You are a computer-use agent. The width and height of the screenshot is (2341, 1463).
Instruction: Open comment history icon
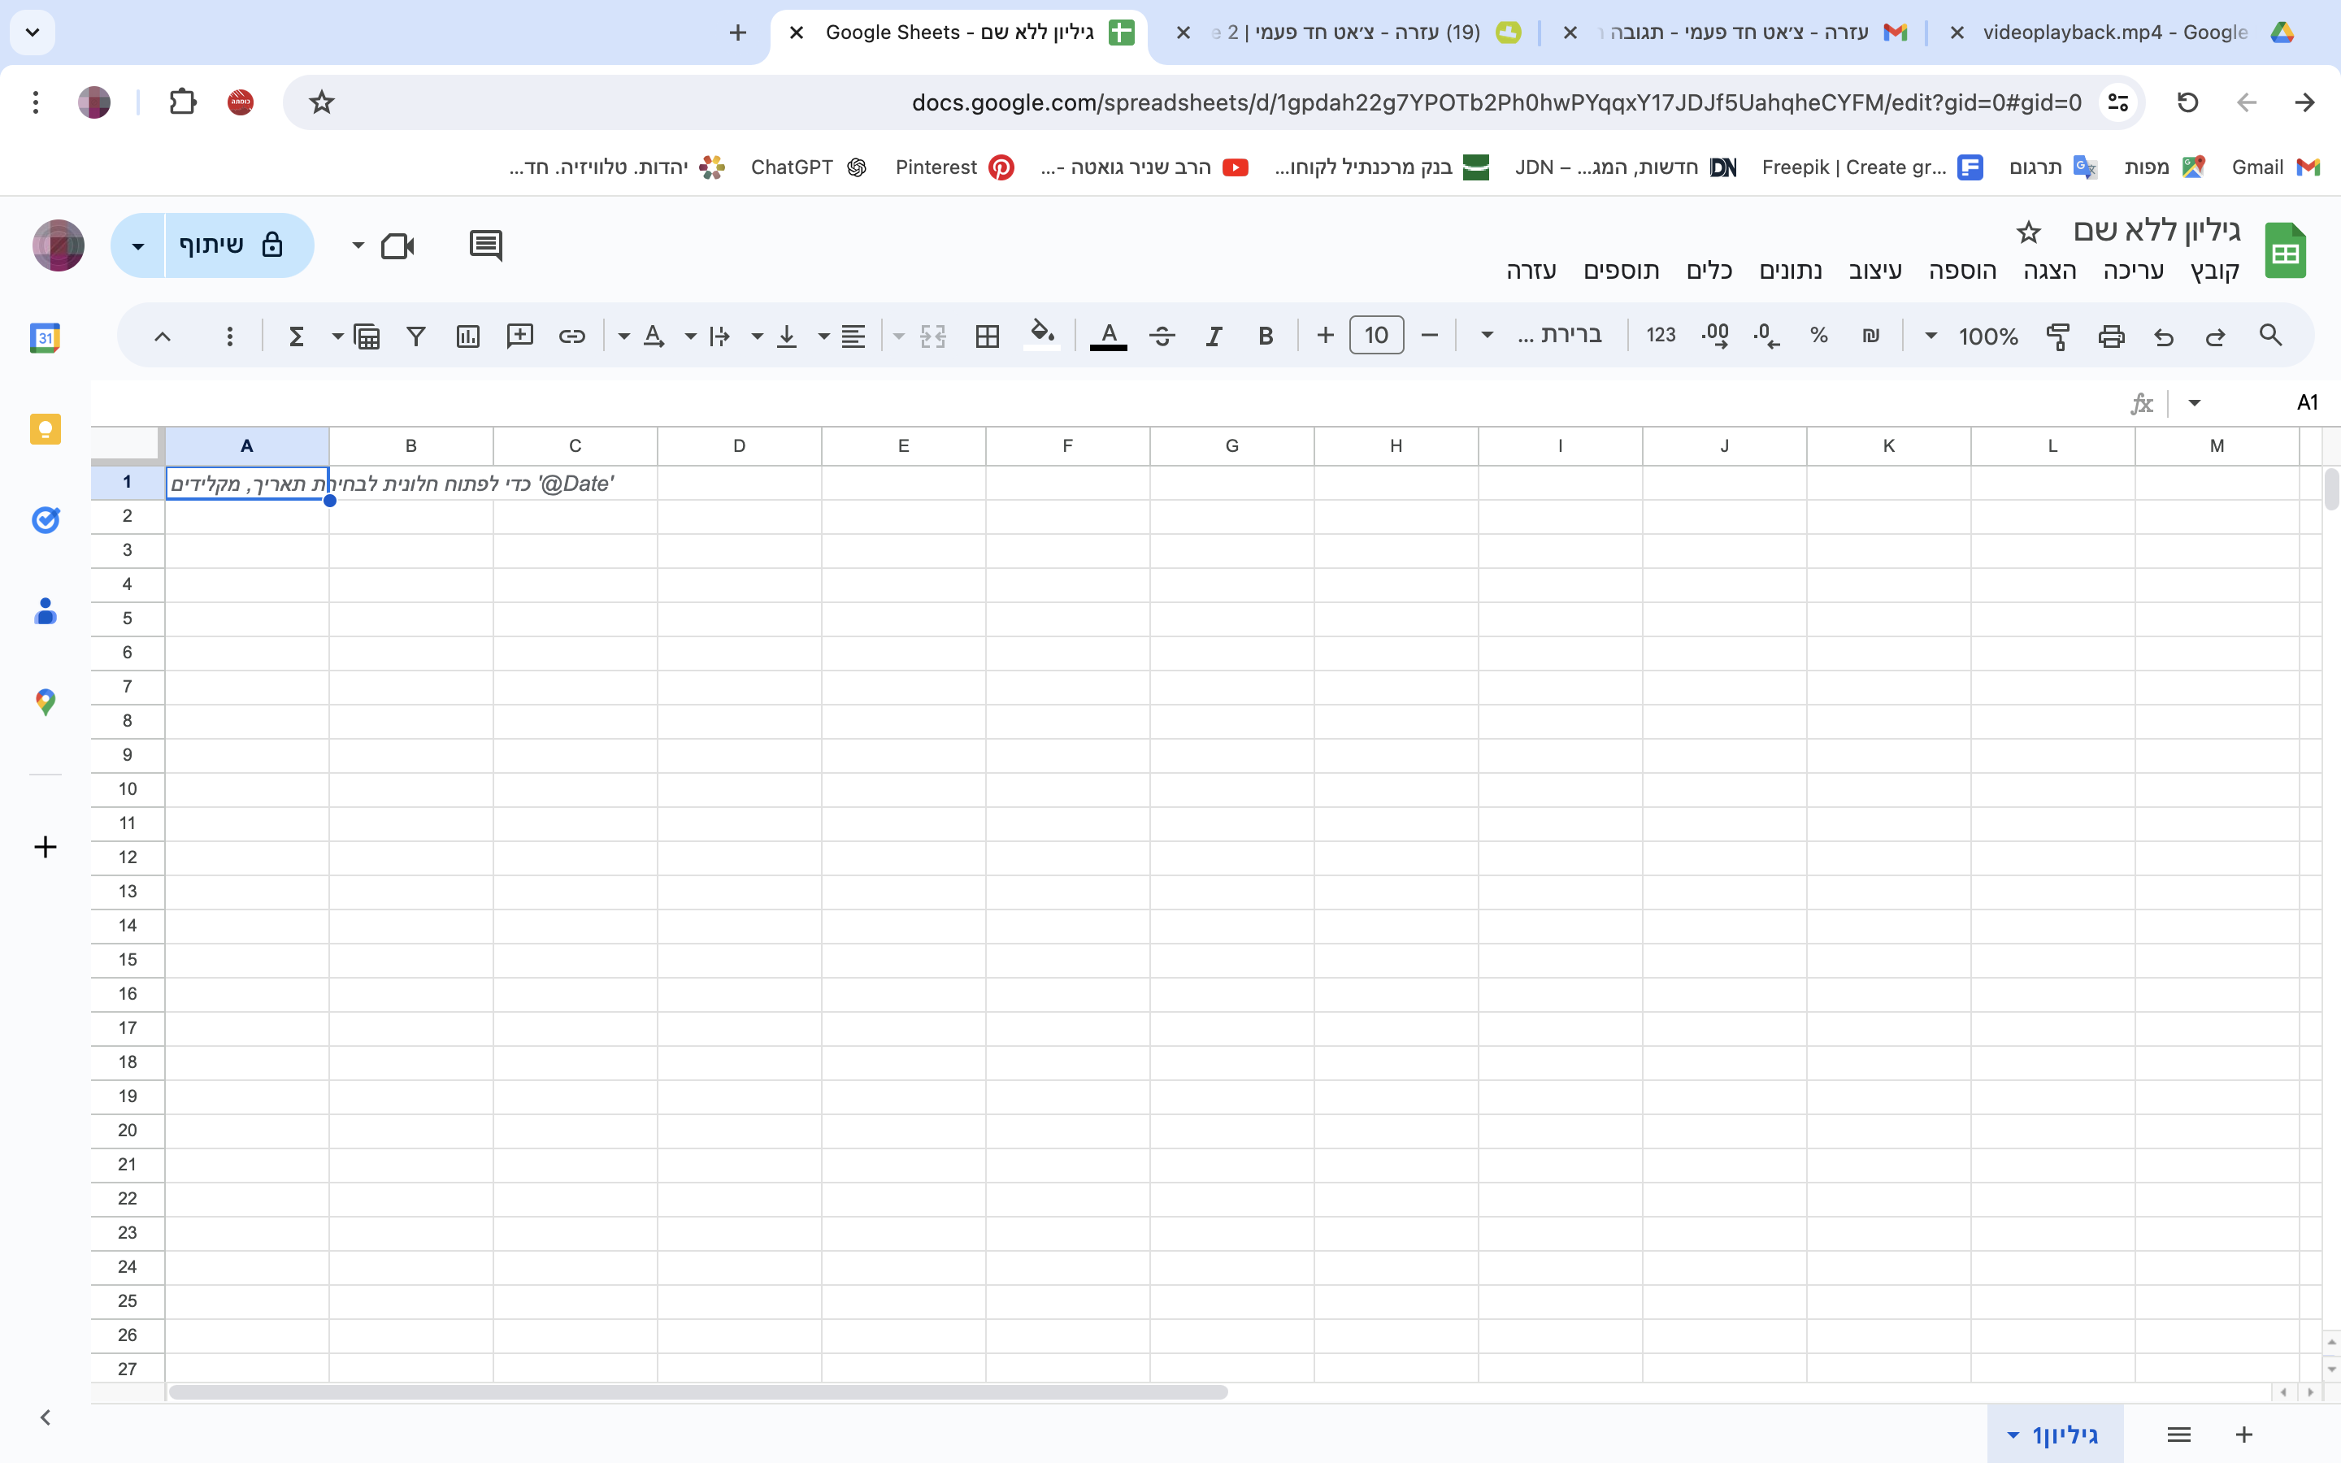coord(485,245)
